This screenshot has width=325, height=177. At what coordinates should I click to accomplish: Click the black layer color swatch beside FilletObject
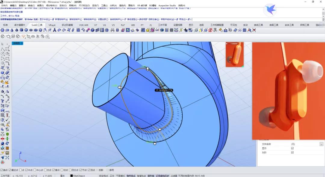click(x=72, y=176)
